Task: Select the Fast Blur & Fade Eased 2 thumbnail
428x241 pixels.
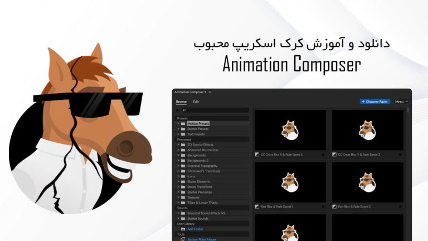Action: click(x=367, y=182)
